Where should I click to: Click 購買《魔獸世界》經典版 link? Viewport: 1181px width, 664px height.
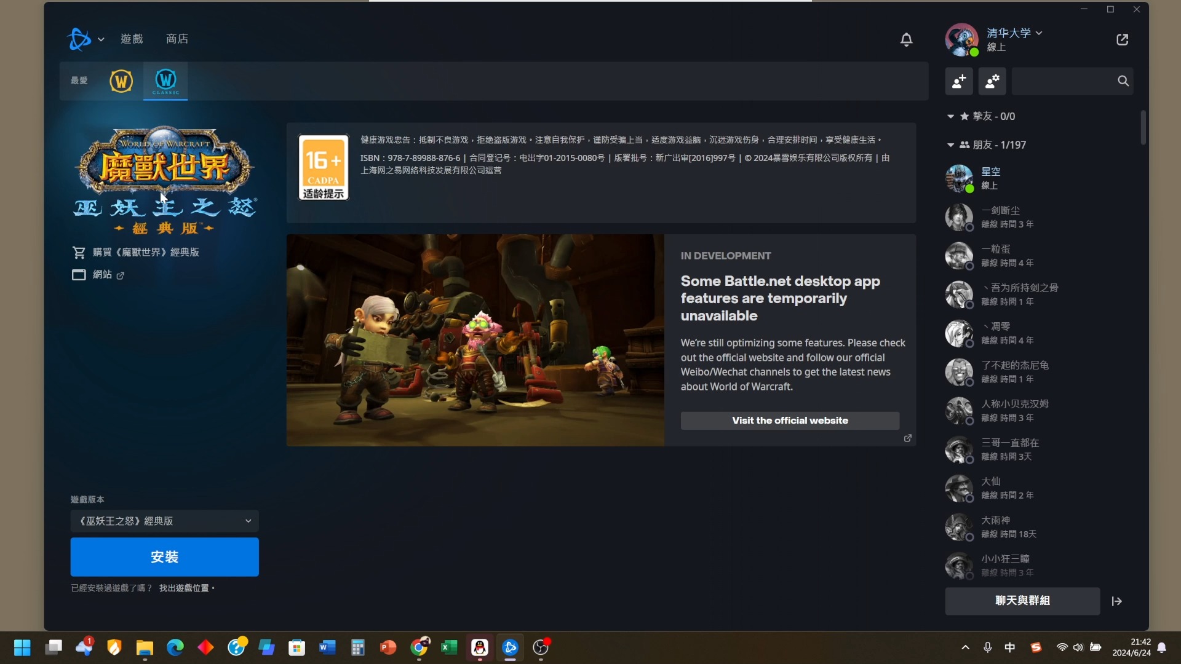tap(146, 252)
